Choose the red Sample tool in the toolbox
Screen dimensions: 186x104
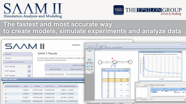click(x=92, y=66)
